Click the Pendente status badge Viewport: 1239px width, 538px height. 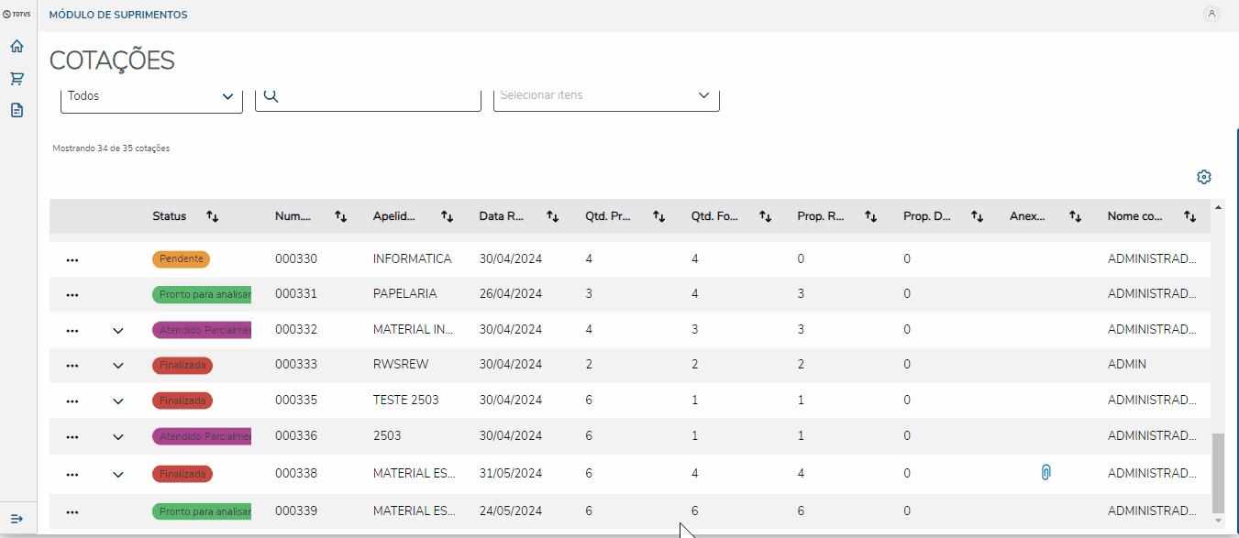click(x=181, y=259)
